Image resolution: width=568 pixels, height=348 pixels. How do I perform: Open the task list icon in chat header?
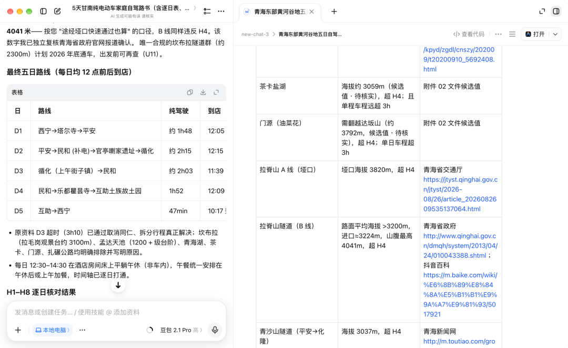[x=207, y=11]
